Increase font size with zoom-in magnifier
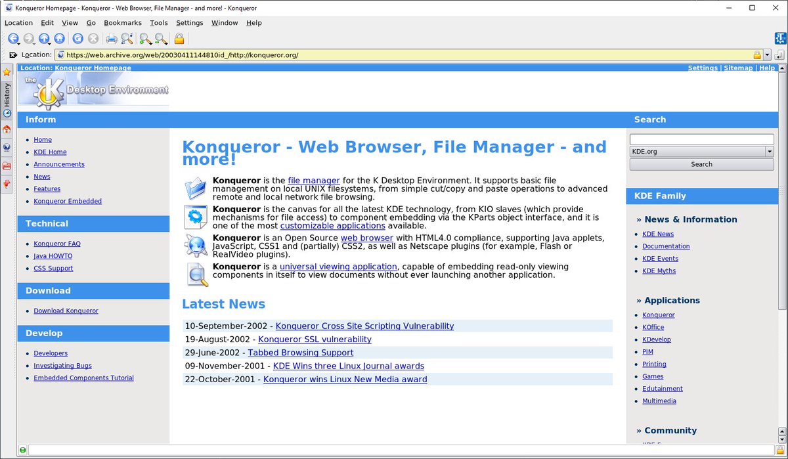This screenshot has width=788, height=459. (x=145, y=39)
